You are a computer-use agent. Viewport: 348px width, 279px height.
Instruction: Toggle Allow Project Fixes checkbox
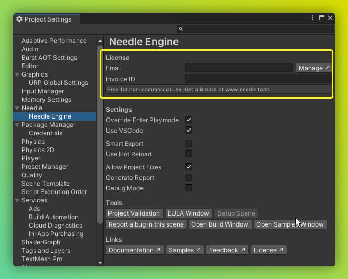pyautogui.click(x=189, y=167)
